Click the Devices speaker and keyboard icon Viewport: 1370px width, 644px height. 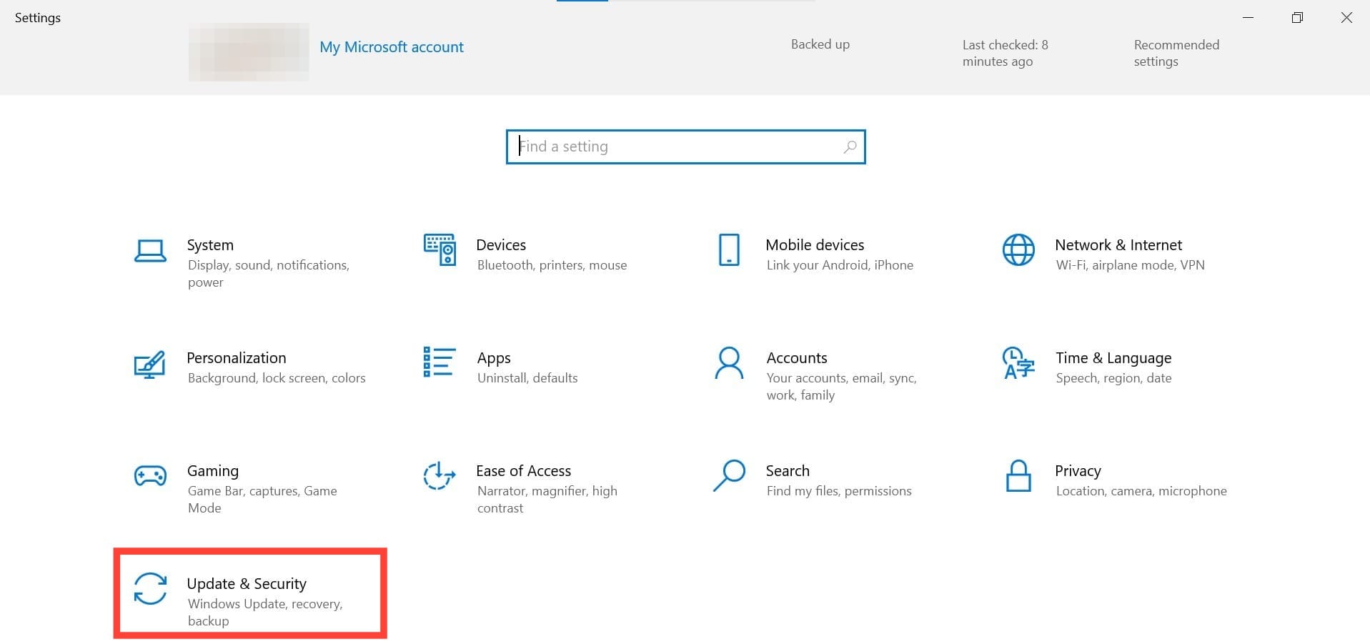click(x=440, y=249)
